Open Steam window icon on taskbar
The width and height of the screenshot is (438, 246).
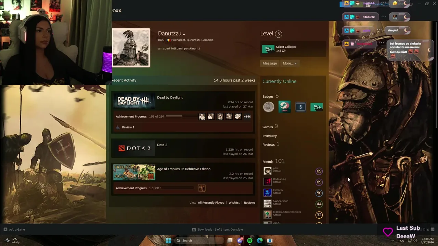pos(270,241)
